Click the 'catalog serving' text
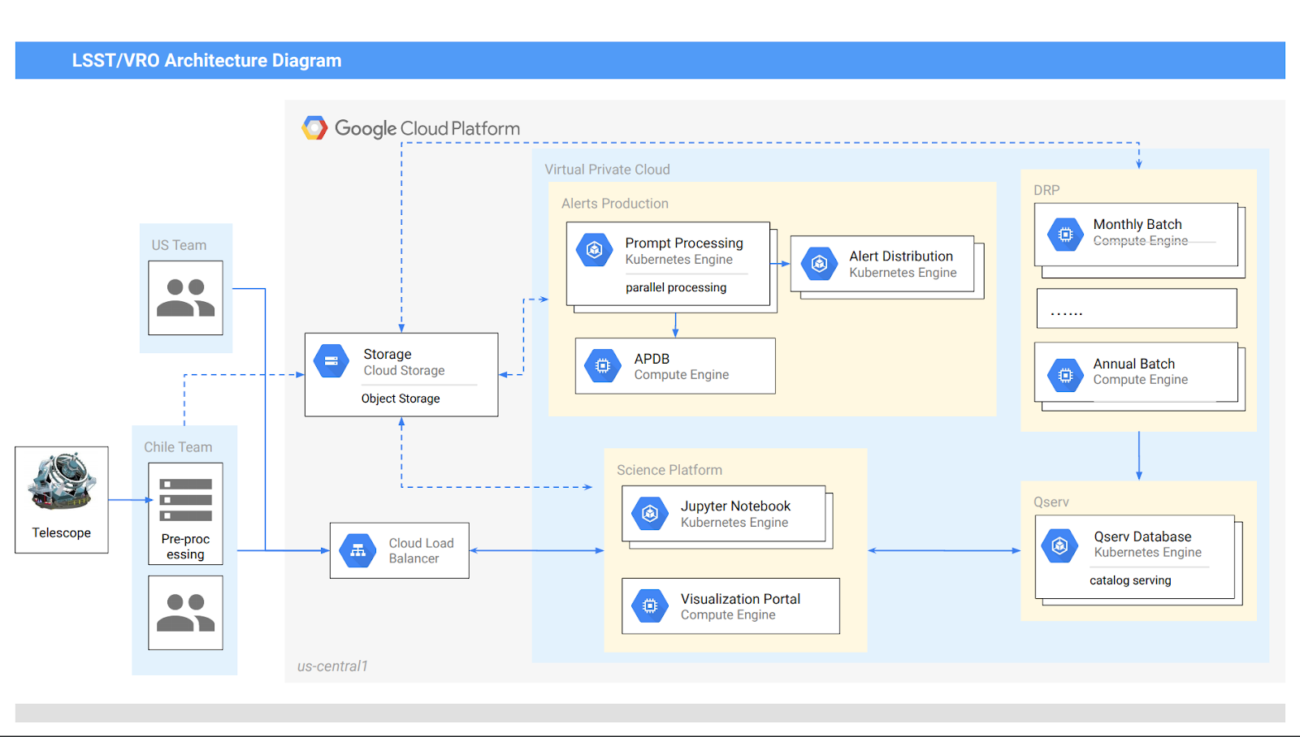This screenshot has width=1300, height=737. [x=1130, y=580]
